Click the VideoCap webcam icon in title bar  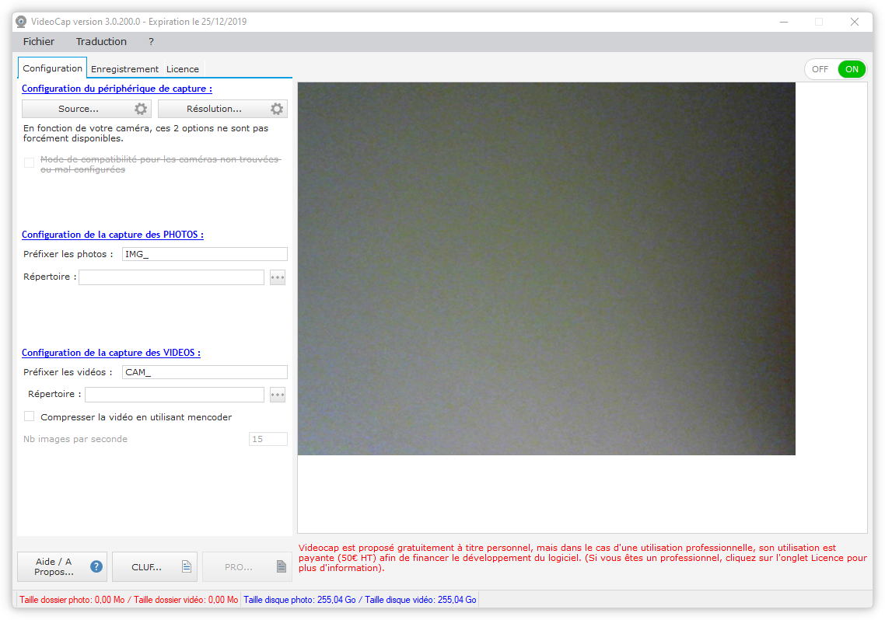[21, 22]
